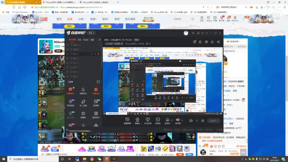Open the 主播任务 tool icon
Screen dimensions: 288x162
tap(96, 91)
